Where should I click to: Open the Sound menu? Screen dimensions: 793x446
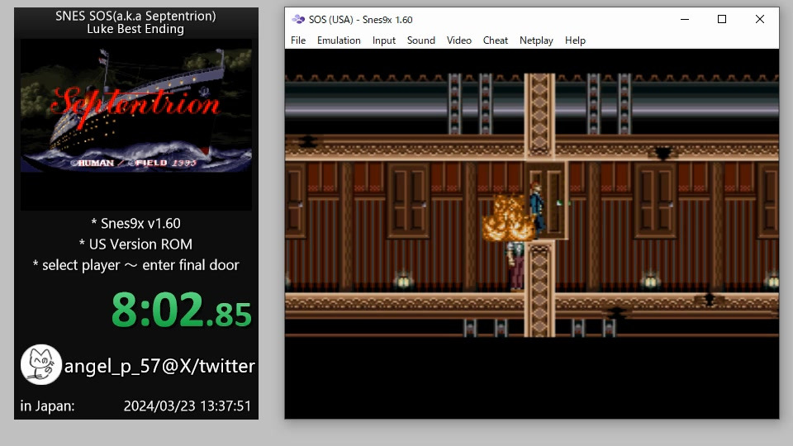(x=420, y=40)
